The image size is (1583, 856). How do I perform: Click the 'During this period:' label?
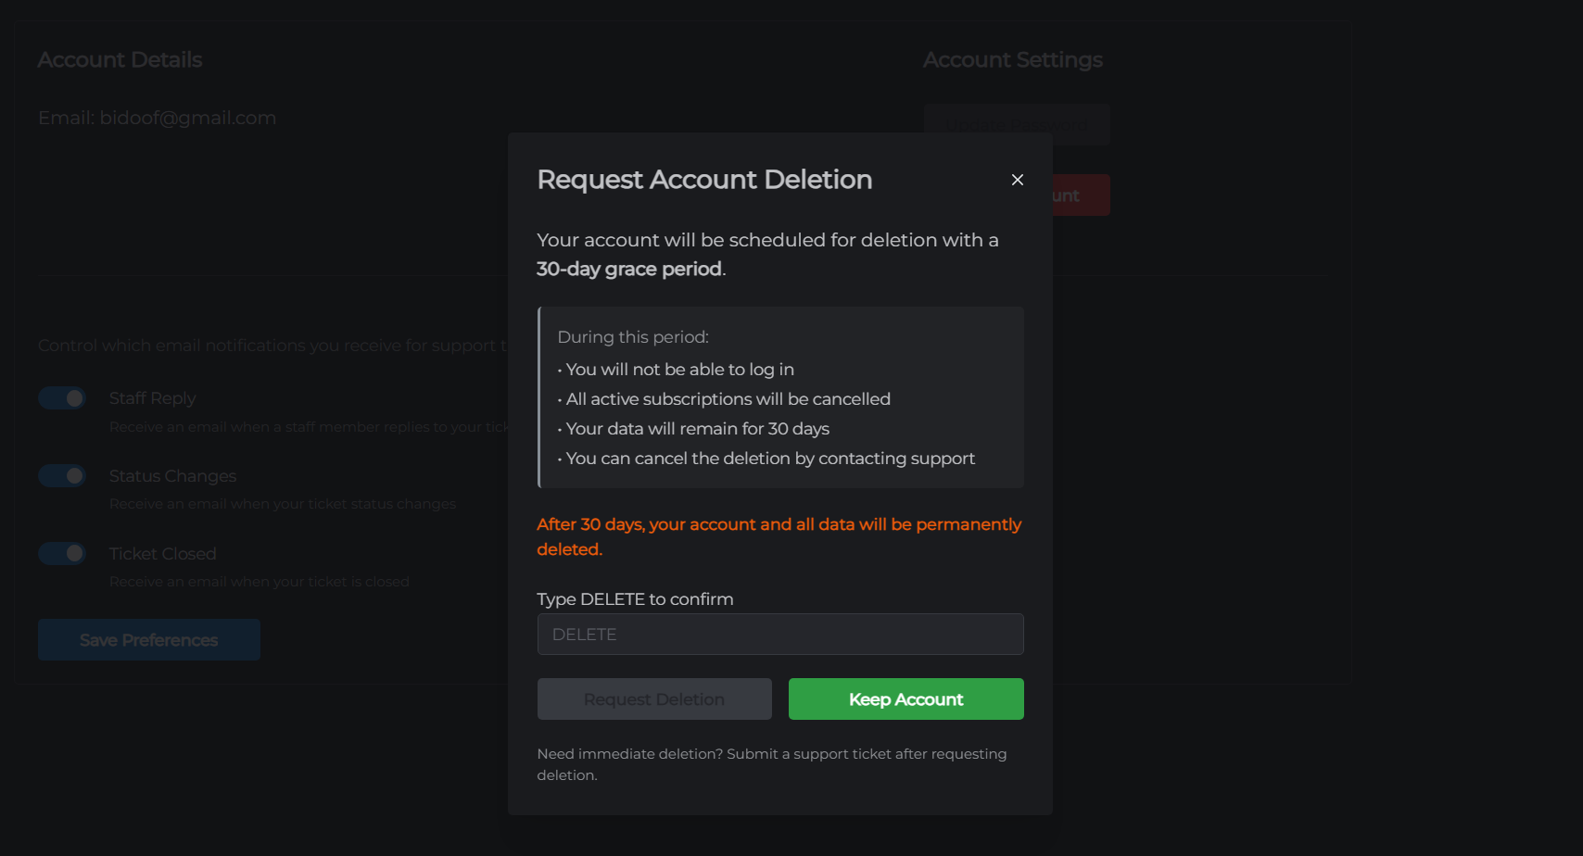point(633,337)
